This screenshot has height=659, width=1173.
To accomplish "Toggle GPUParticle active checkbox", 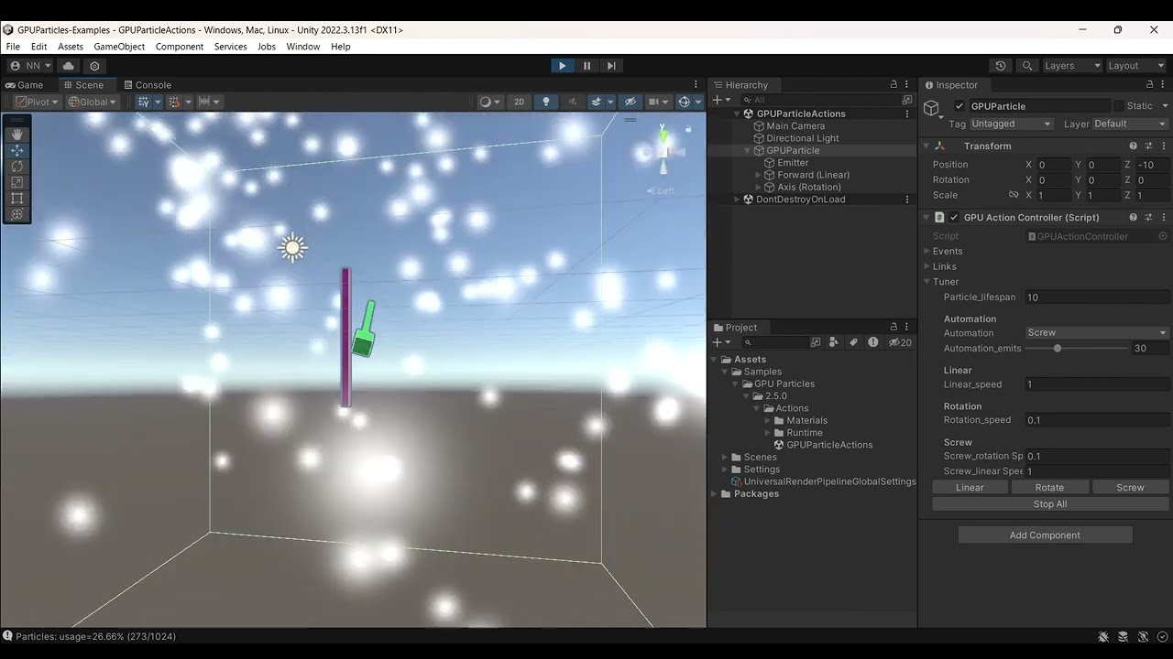I will click(959, 106).
